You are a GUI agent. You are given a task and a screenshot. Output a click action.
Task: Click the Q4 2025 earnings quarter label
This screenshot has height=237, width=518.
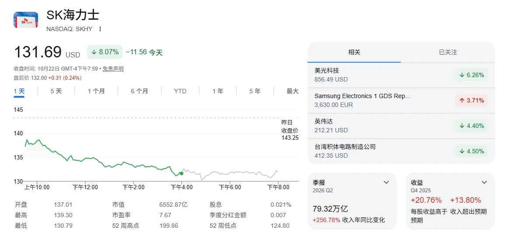421,191
